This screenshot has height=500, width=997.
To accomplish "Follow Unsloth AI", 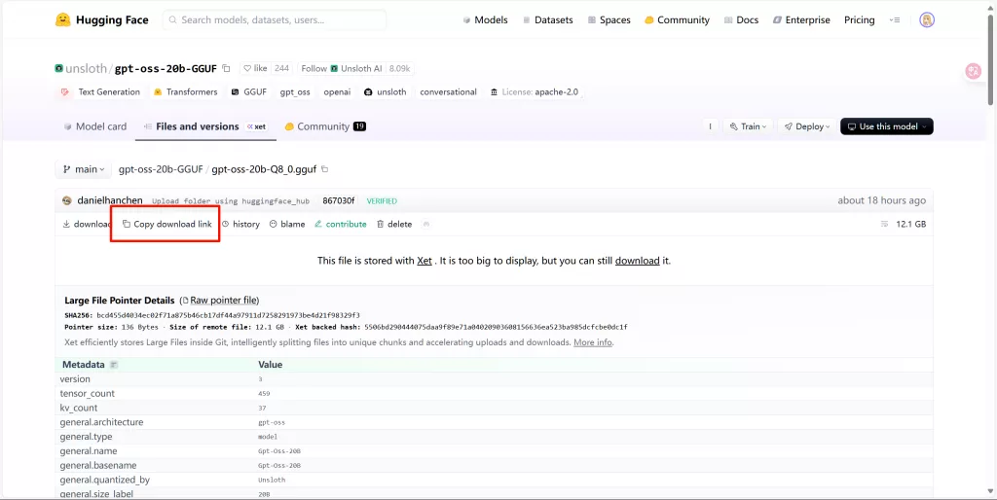I will click(x=341, y=69).
